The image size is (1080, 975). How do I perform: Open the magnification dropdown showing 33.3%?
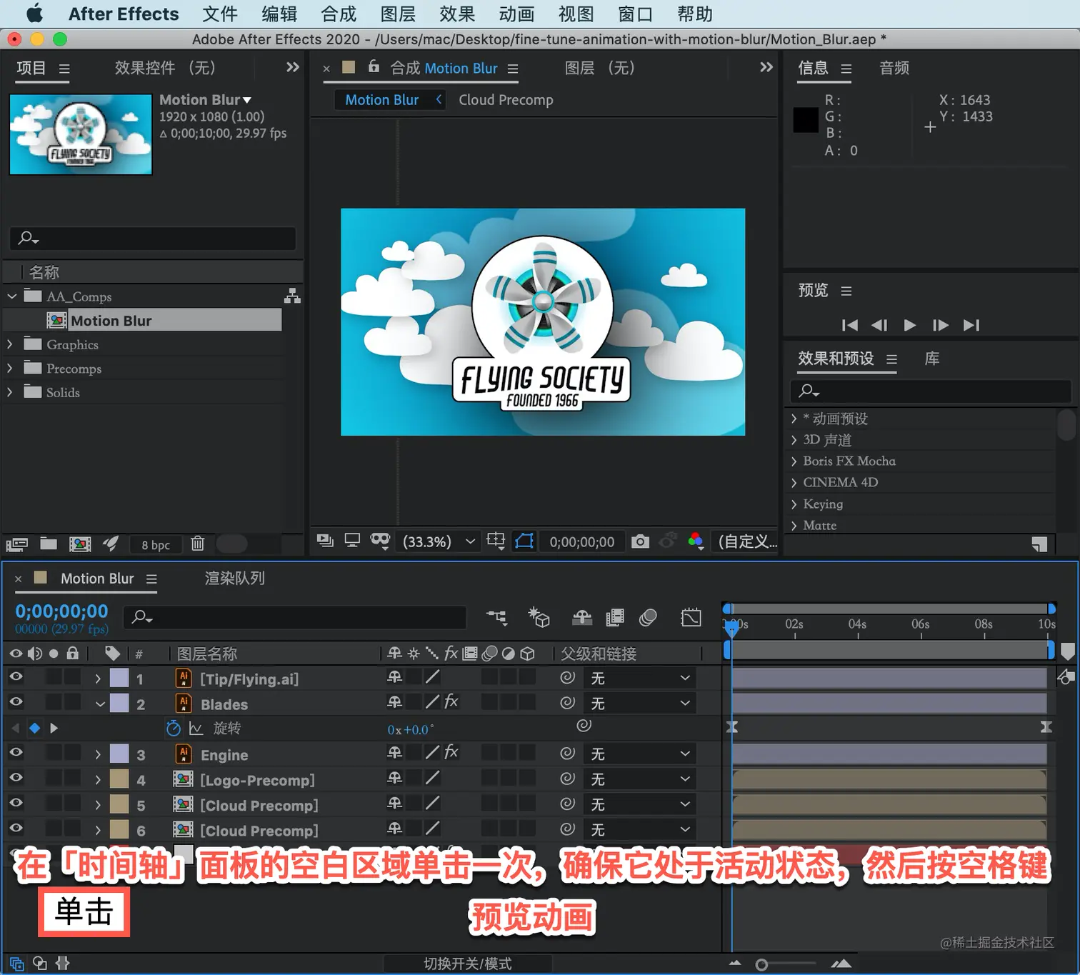click(439, 542)
